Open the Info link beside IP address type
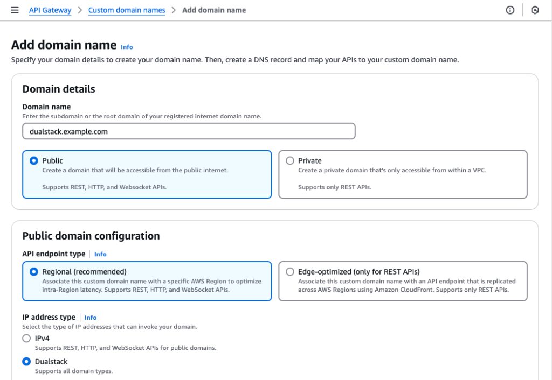 [x=90, y=318]
